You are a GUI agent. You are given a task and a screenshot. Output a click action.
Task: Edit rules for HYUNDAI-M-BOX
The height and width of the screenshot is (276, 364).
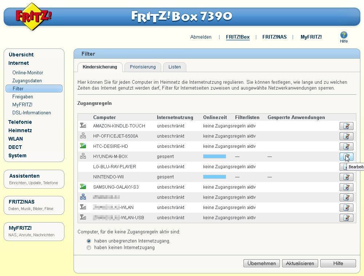(x=347, y=157)
